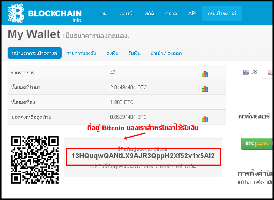Open the สถิติ menu item

(x=150, y=14)
